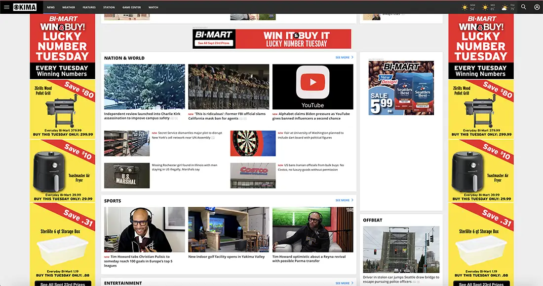The height and width of the screenshot is (286, 543).
Task: Check current weather sun icon 54°
Action: click(465, 7)
